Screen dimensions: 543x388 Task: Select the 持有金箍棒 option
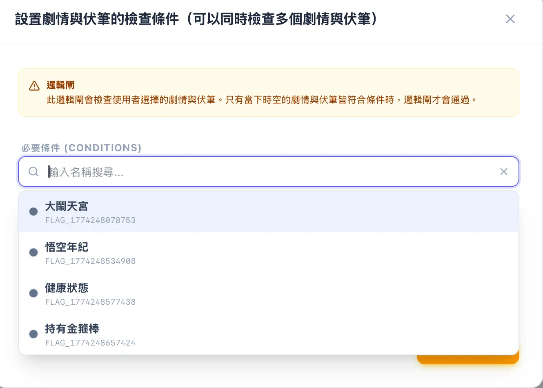click(269, 334)
